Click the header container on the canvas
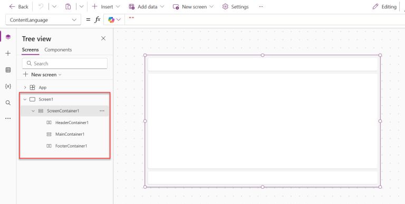405x204 pixels. 263,64
